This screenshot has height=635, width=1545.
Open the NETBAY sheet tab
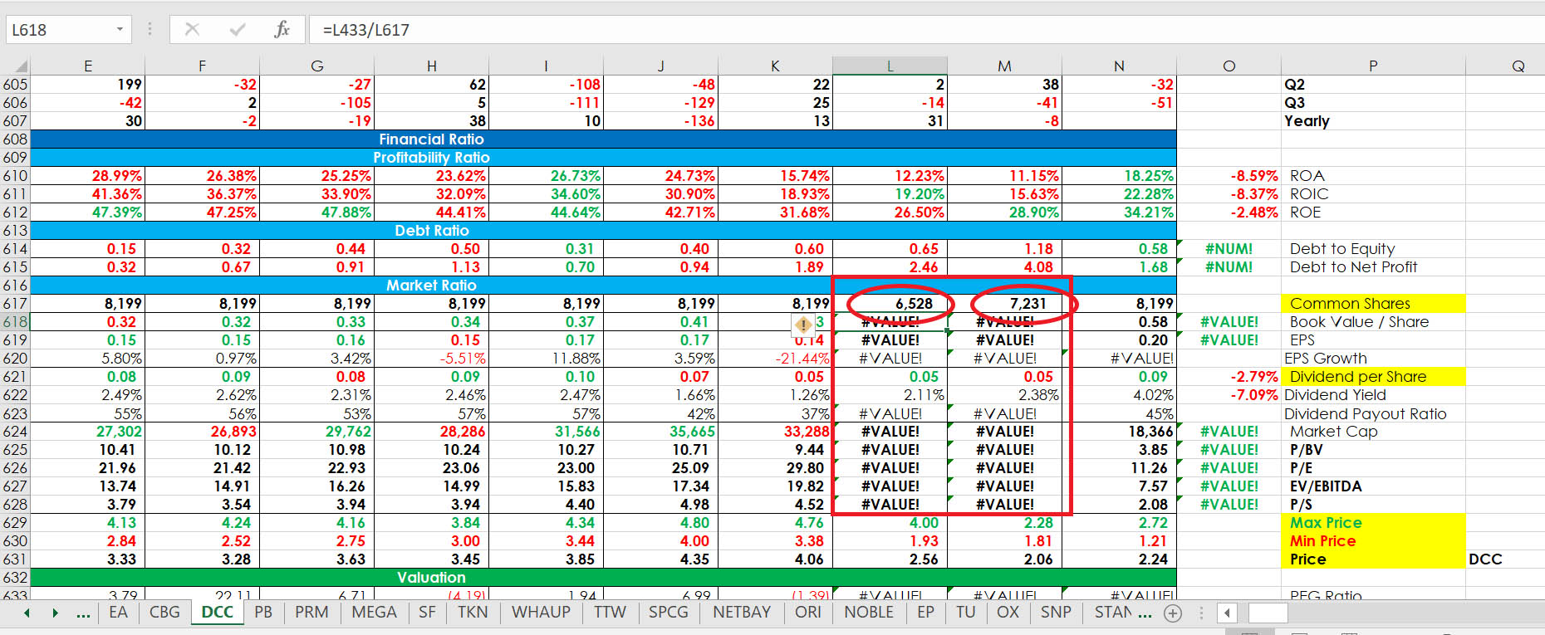click(742, 613)
